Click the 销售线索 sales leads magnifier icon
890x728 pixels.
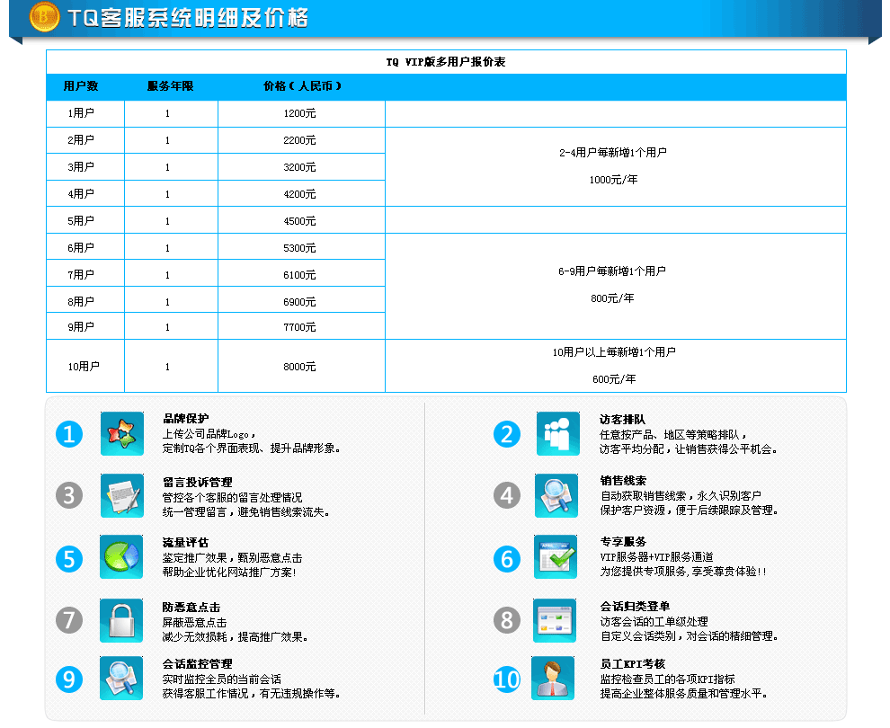[x=557, y=495]
